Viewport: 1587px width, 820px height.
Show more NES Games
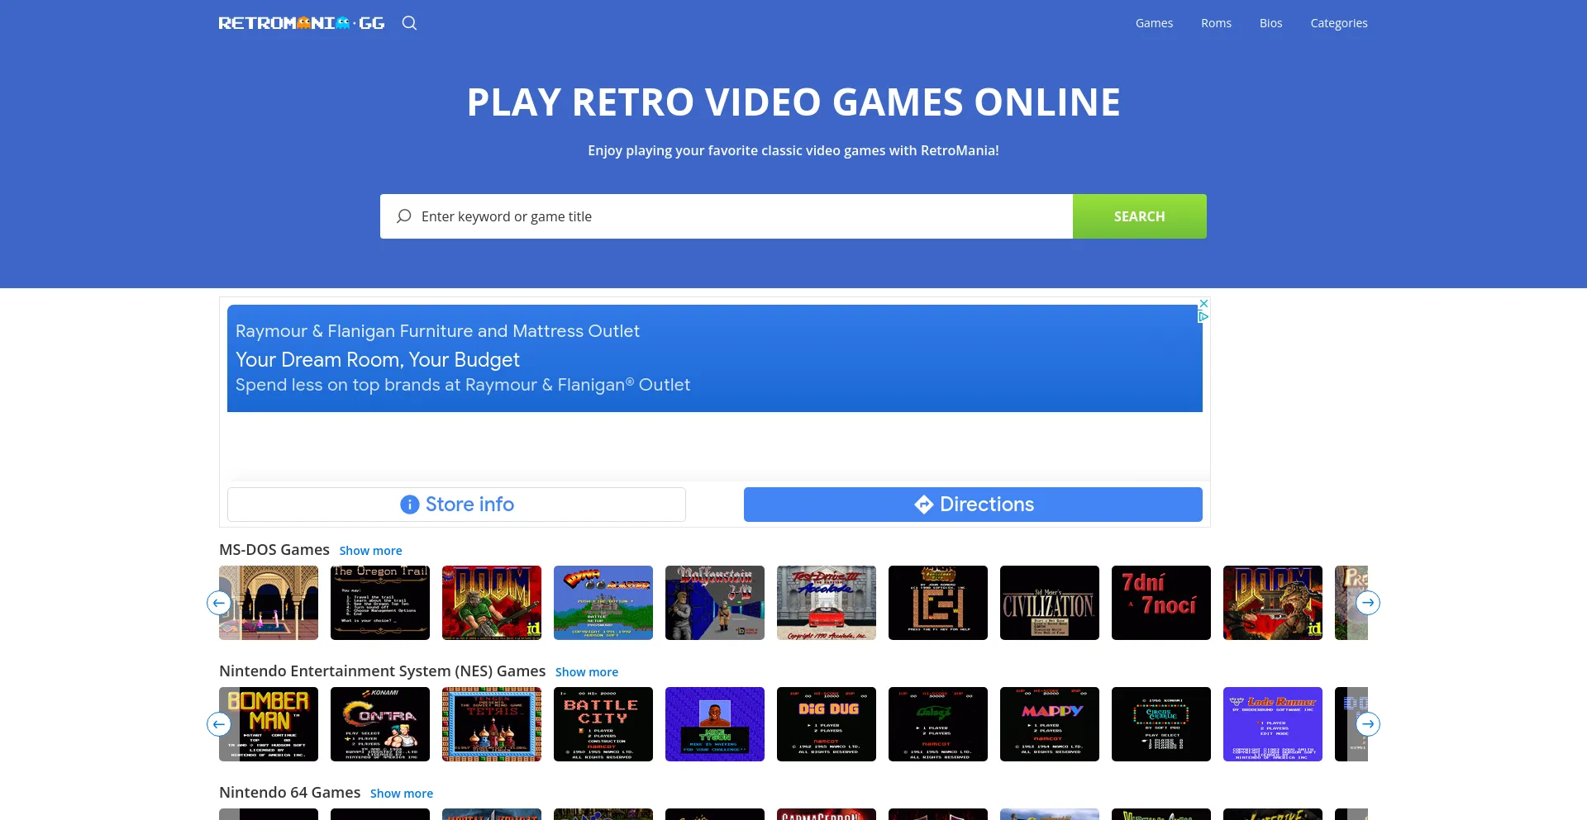point(587,672)
